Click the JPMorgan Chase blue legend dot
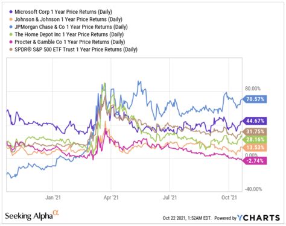Viewport: 286px width, 226px height. (11, 27)
